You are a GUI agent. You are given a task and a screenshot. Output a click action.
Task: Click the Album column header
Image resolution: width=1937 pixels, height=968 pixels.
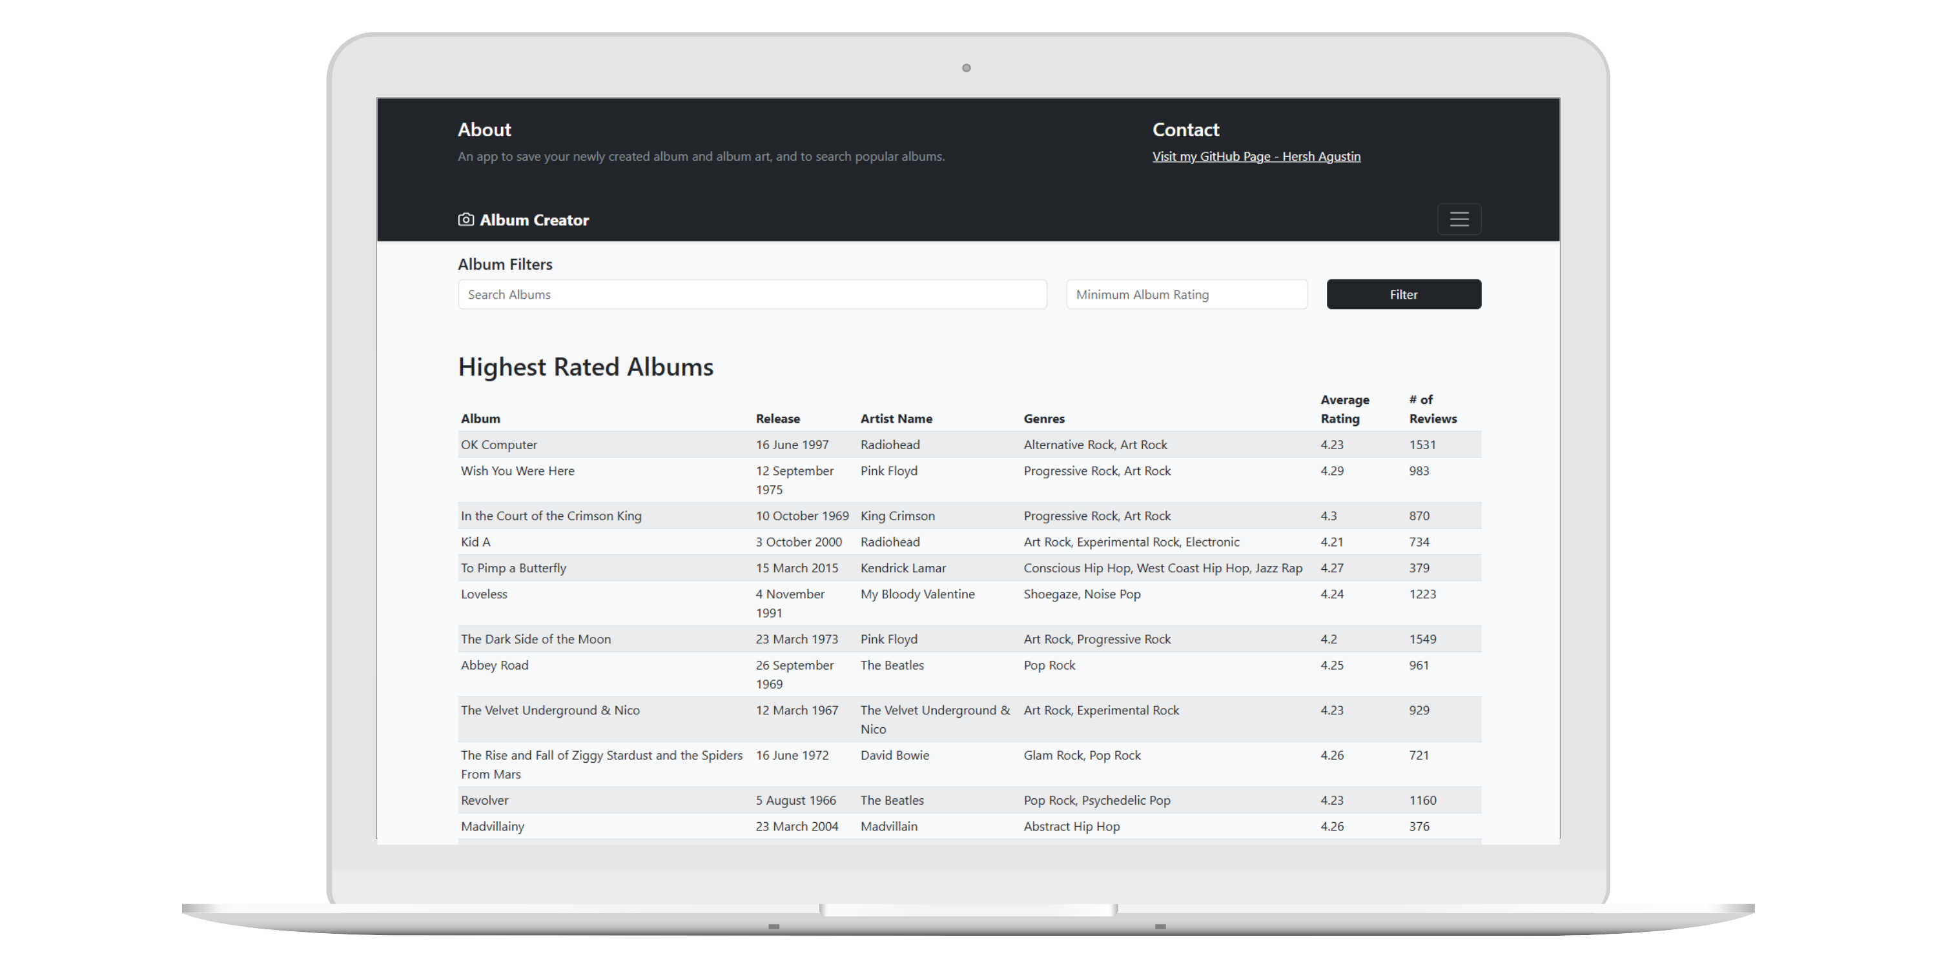pos(480,419)
